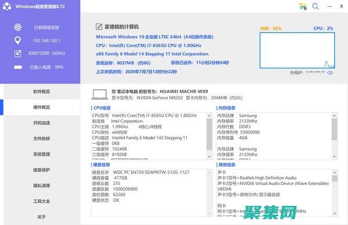Click 上次关机时间 text line
The width and height of the screenshot is (348, 225).
click(136, 72)
